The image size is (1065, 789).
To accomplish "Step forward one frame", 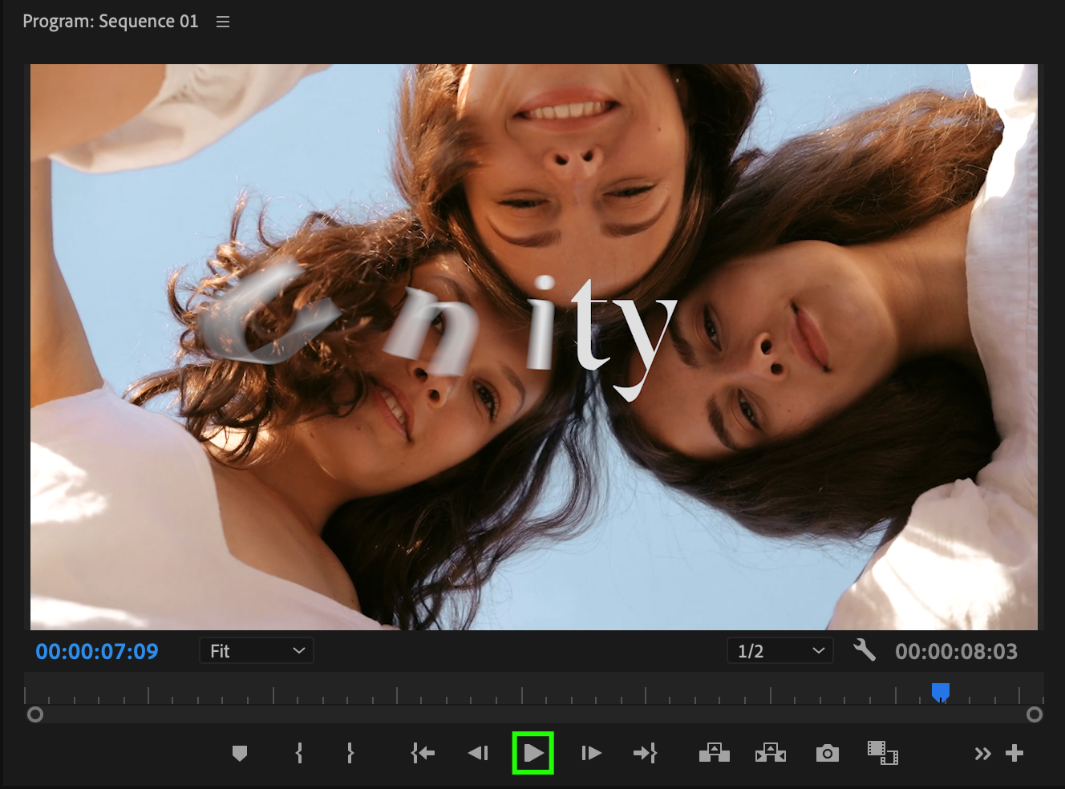I will pos(591,753).
